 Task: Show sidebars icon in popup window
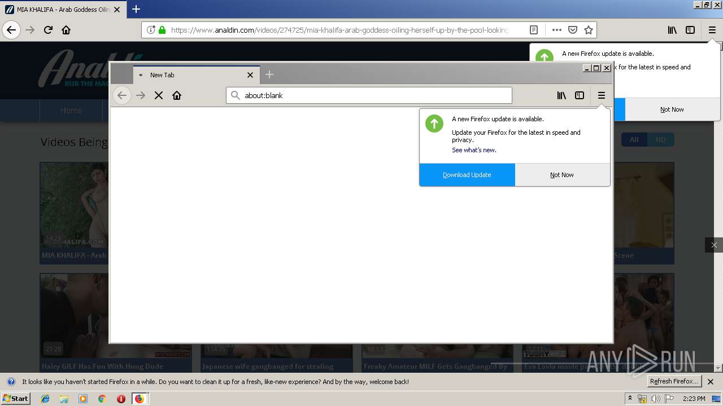(x=580, y=95)
